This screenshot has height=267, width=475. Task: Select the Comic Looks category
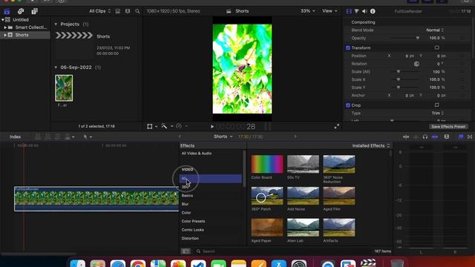click(x=192, y=230)
